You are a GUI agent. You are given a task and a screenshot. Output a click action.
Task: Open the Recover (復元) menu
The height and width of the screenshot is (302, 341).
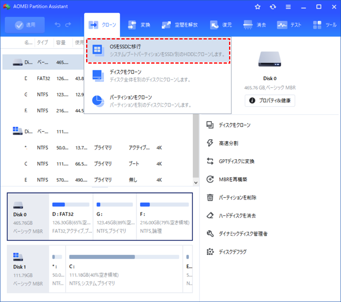221,25
